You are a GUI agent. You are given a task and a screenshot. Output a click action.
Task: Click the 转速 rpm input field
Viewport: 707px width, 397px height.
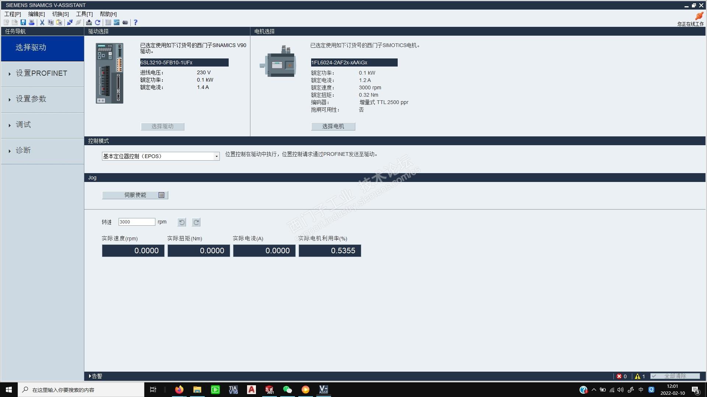(137, 222)
